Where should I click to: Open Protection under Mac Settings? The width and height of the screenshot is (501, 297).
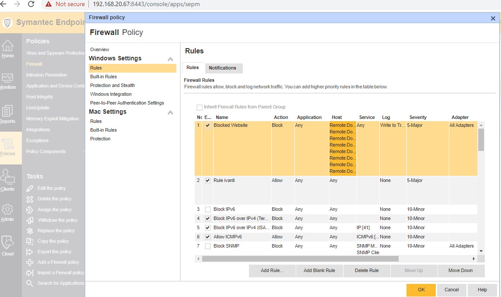coord(100,139)
